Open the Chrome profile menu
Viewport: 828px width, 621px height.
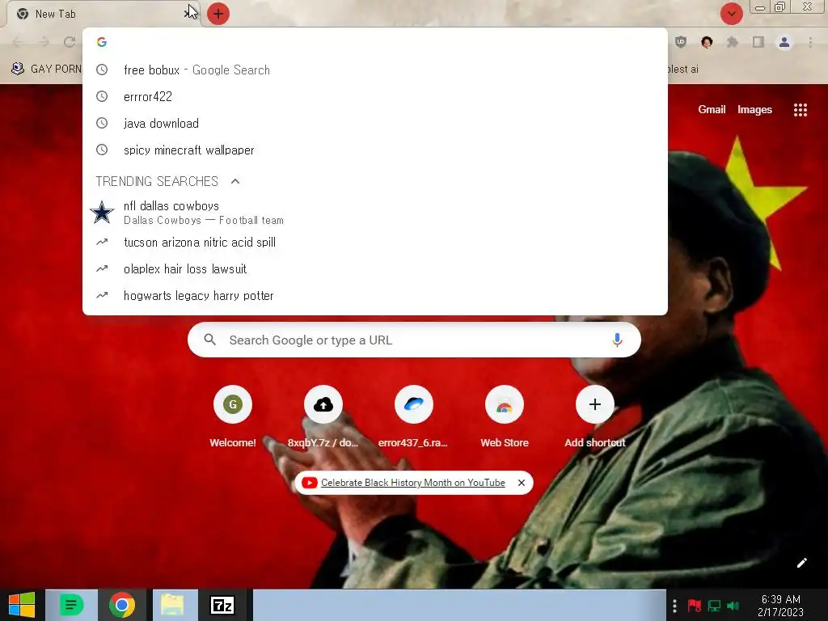(x=784, y=42)
